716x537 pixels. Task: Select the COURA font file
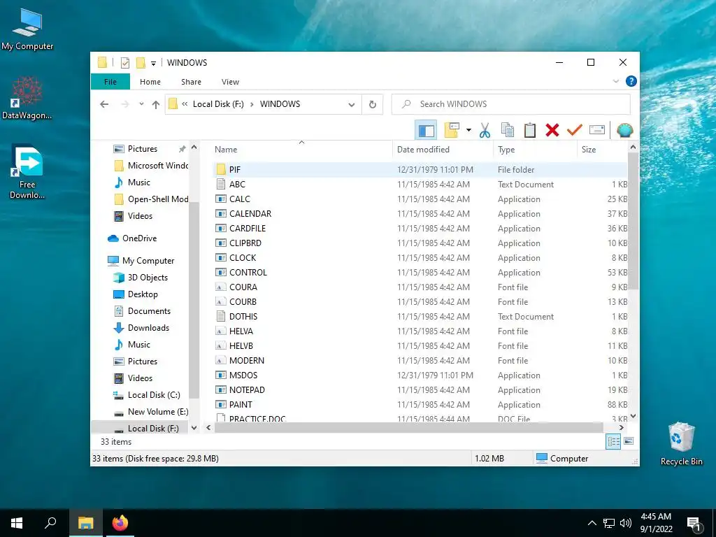(420, 287)
